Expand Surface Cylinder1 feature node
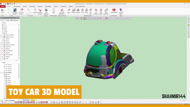 click(x=1, y=45)
